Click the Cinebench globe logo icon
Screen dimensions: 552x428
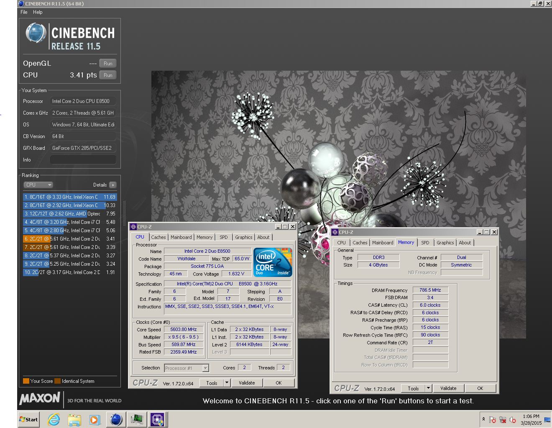click(x=36, y=33)
